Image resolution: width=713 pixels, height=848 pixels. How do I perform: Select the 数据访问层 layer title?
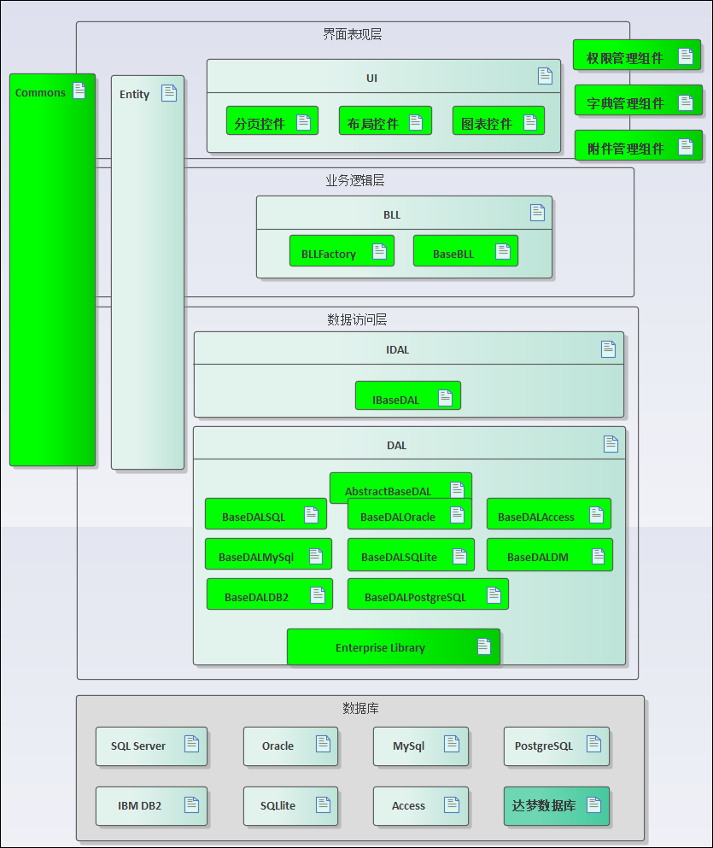click(x=357, y=319)
